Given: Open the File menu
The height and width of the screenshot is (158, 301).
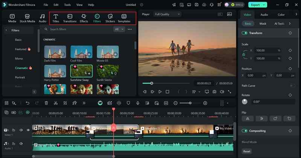Looking at the screenshot, I should pyautogui.click(x=46, y=5).
